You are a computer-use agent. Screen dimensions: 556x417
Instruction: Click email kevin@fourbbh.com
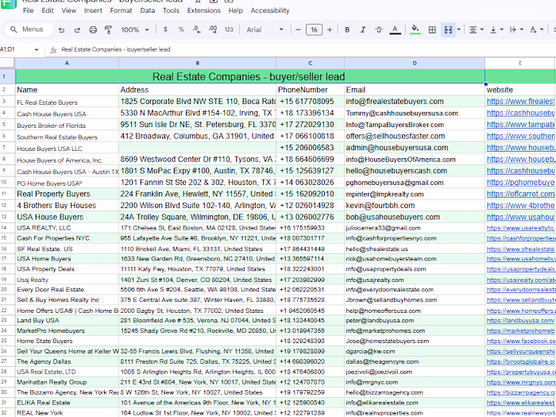click(380, 205)
